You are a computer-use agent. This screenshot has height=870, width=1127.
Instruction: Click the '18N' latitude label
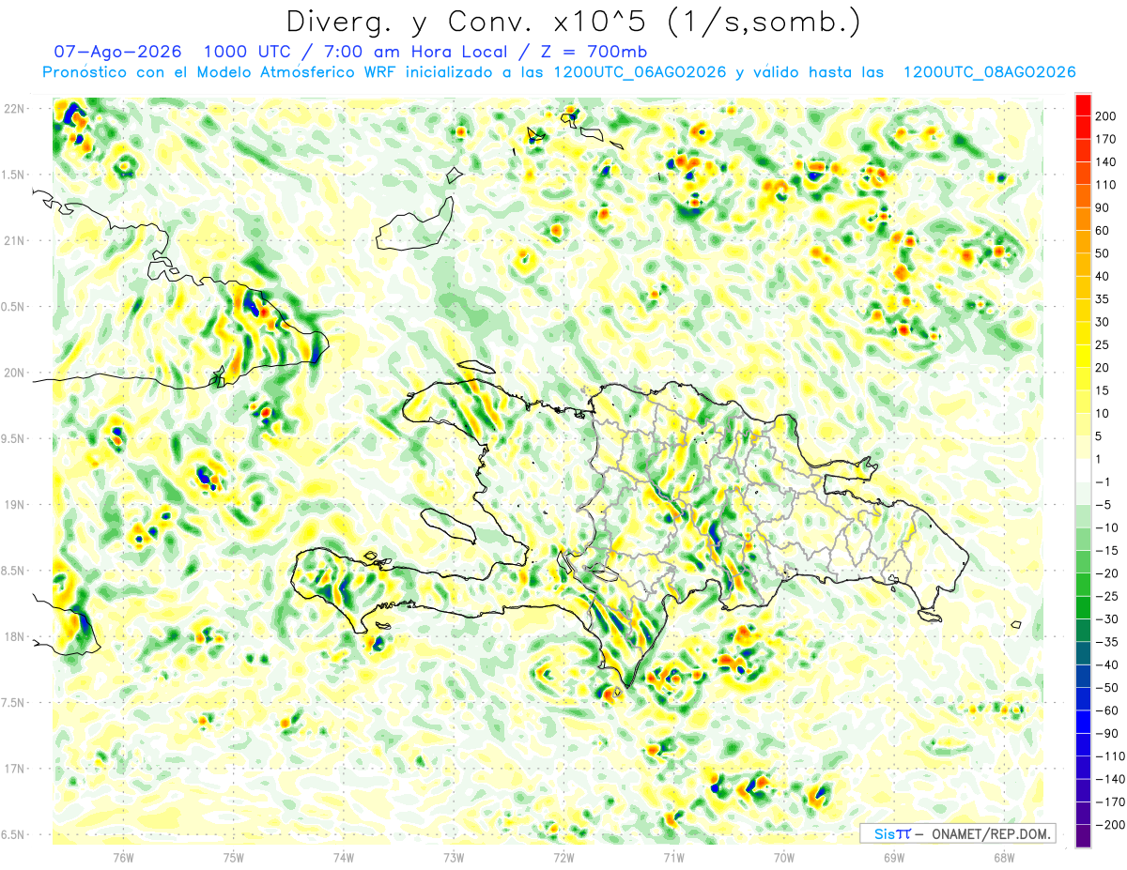coord(14,636)
